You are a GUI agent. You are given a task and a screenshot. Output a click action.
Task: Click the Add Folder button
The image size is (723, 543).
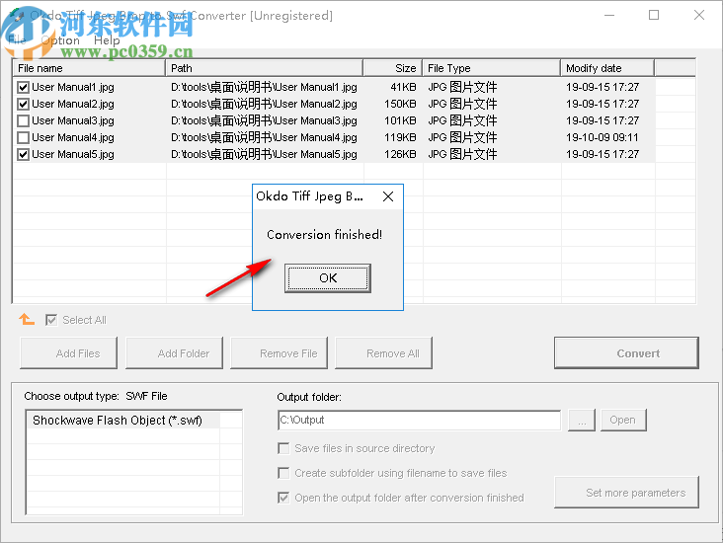point(174,353)
